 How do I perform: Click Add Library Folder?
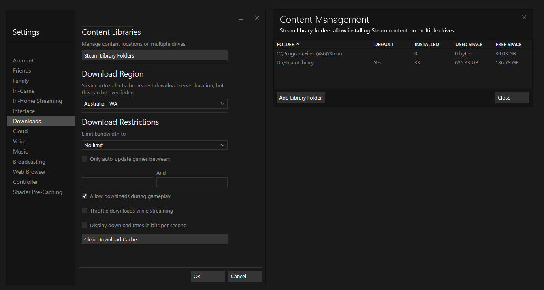[301, 98]
